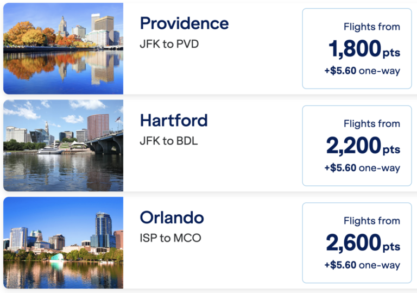Open the Orlando lake skyline photo
Screen dimensions: 417x293
point(64,242)
